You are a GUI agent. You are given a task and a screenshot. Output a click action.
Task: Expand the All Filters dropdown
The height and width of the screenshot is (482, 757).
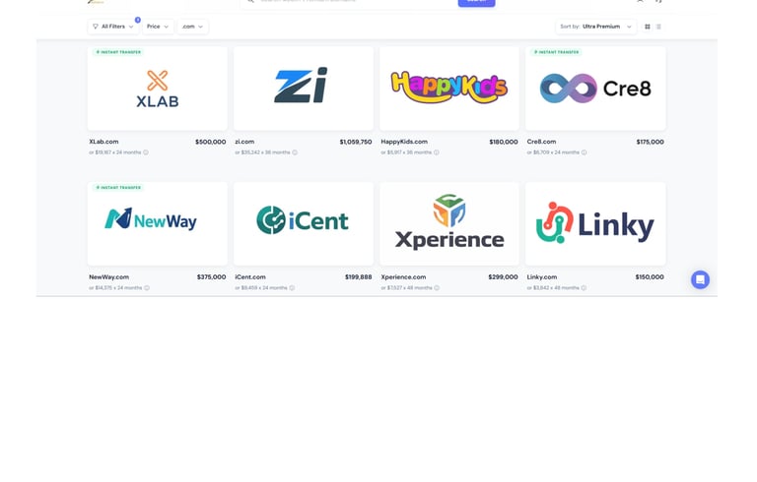tap(113, 27)
